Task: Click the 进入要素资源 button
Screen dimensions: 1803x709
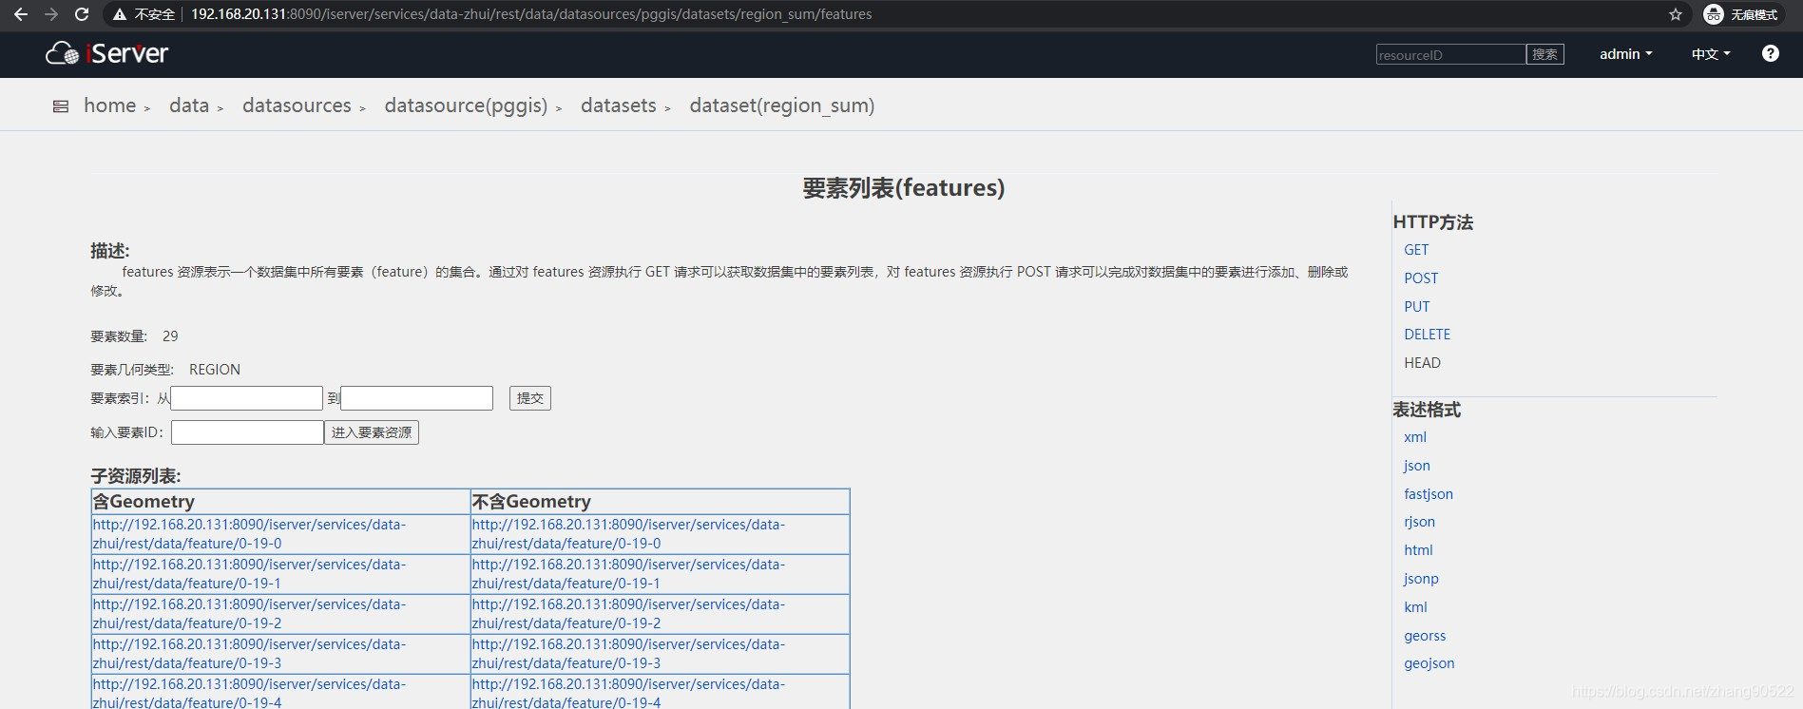Action: click(x=372, y=432)
